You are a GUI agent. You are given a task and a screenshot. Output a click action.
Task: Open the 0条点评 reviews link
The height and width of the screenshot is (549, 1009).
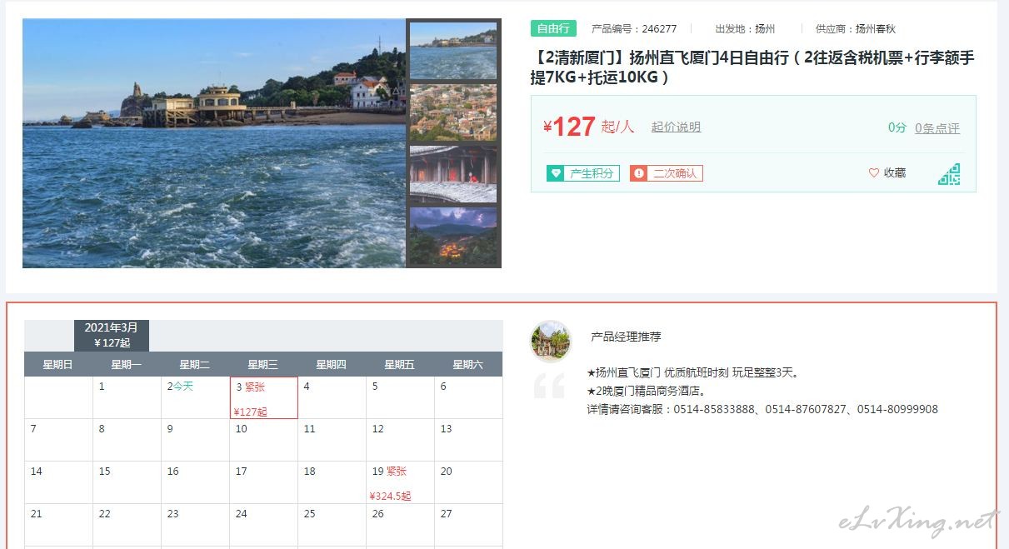pos(937,128)
